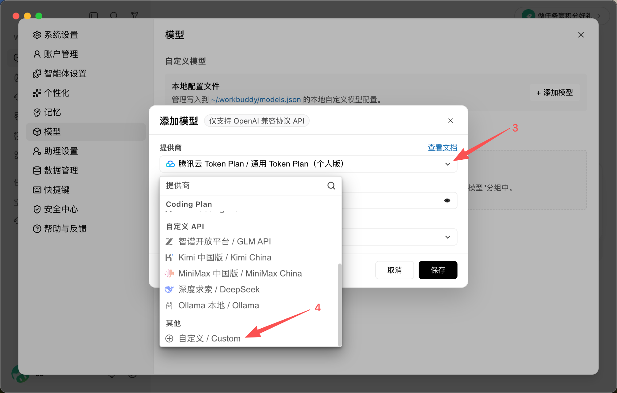Click the 取消 button
The width and height of the screenshot is (617, 393).
pos(395,270)
